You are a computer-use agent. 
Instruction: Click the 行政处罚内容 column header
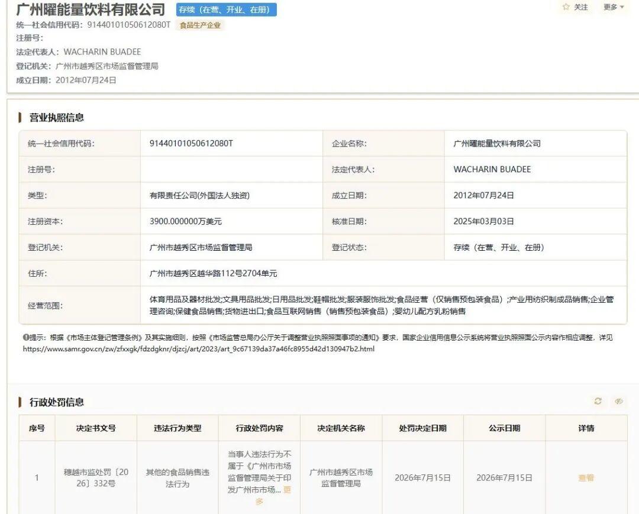pyautogui.click(x=259, y=428)
